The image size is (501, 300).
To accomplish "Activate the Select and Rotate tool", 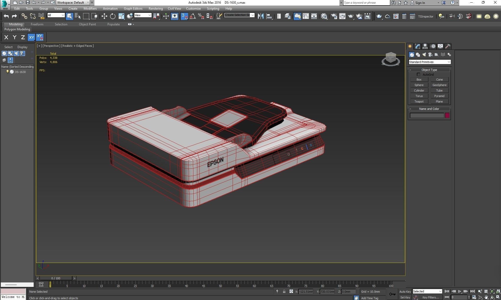I will tap(113, 16).
